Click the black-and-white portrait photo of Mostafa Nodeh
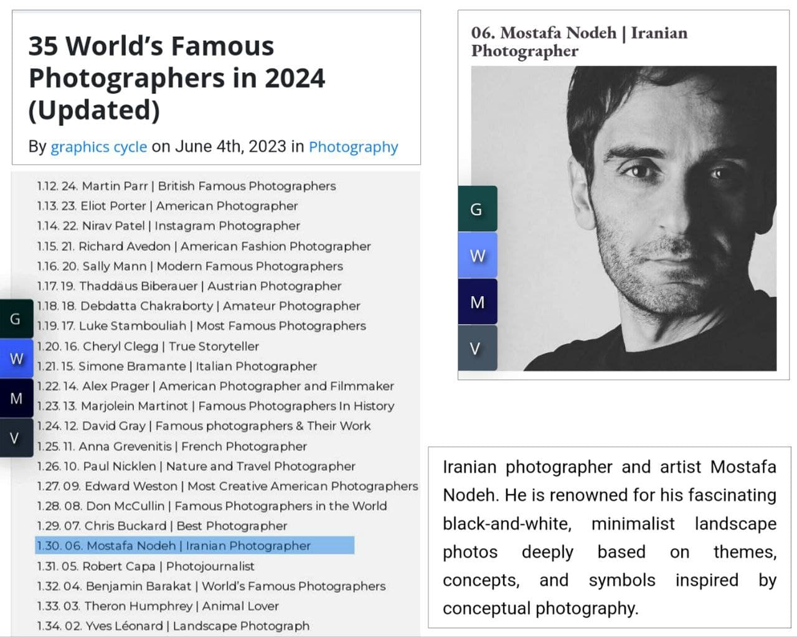 coord(623,218)
